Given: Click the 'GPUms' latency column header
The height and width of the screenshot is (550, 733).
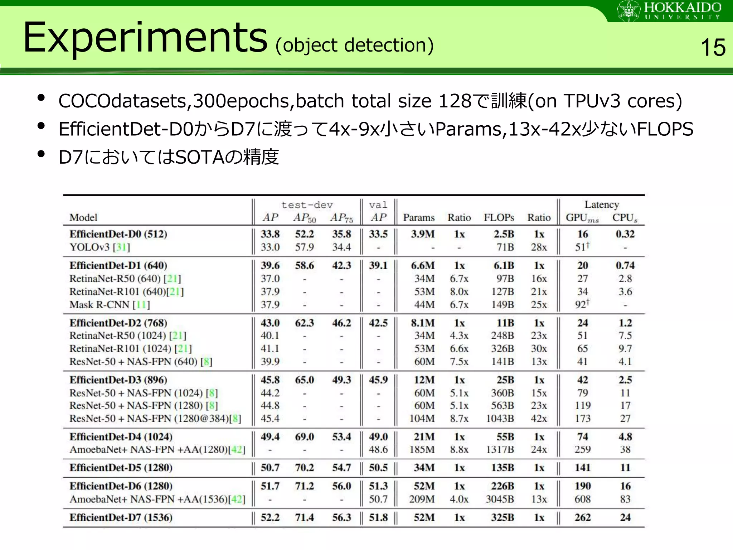Looking at the screenshot, I should coord(582,218).
